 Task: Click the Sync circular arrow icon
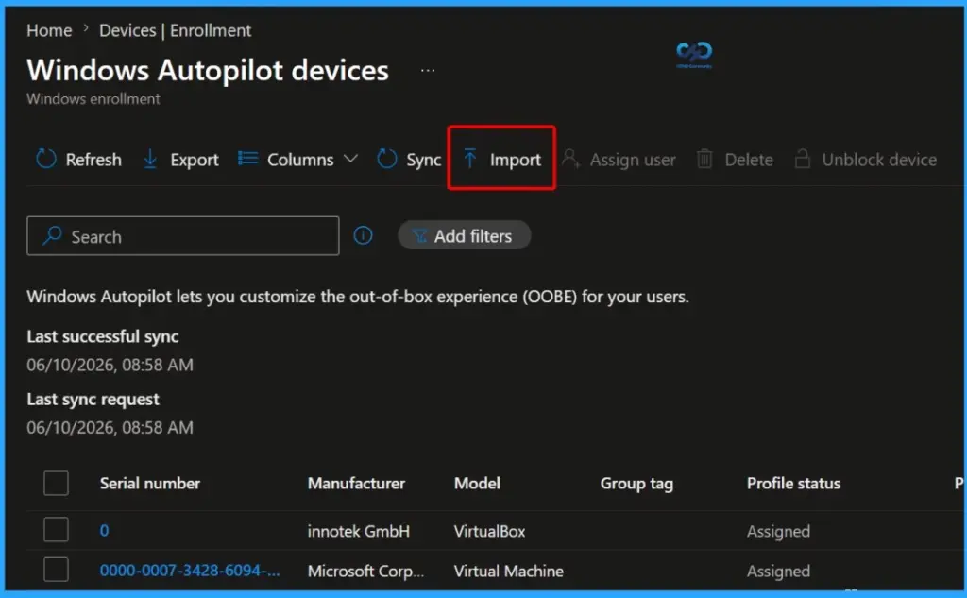(x=386, y=159)
